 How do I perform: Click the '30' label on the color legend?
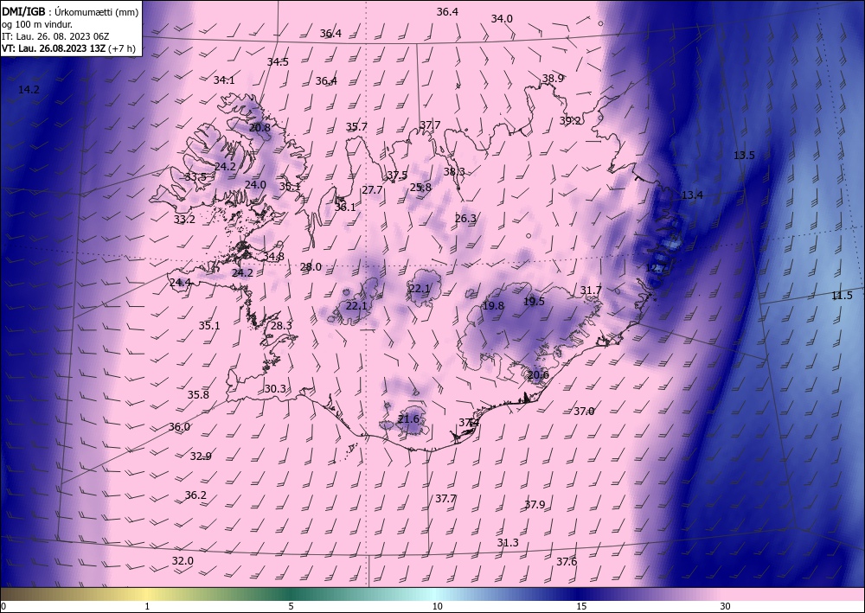pyautogui.click(x=725, y=607)
